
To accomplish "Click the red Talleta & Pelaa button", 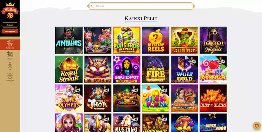I will click(10, 31).
